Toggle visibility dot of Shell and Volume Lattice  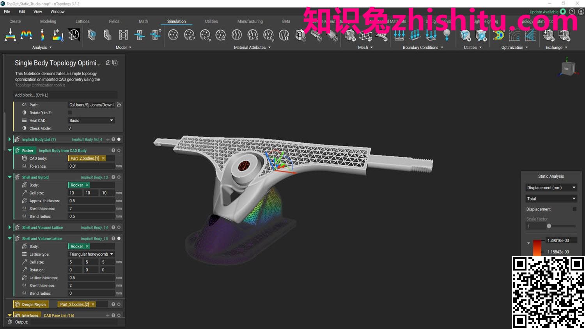pos(119,238)
